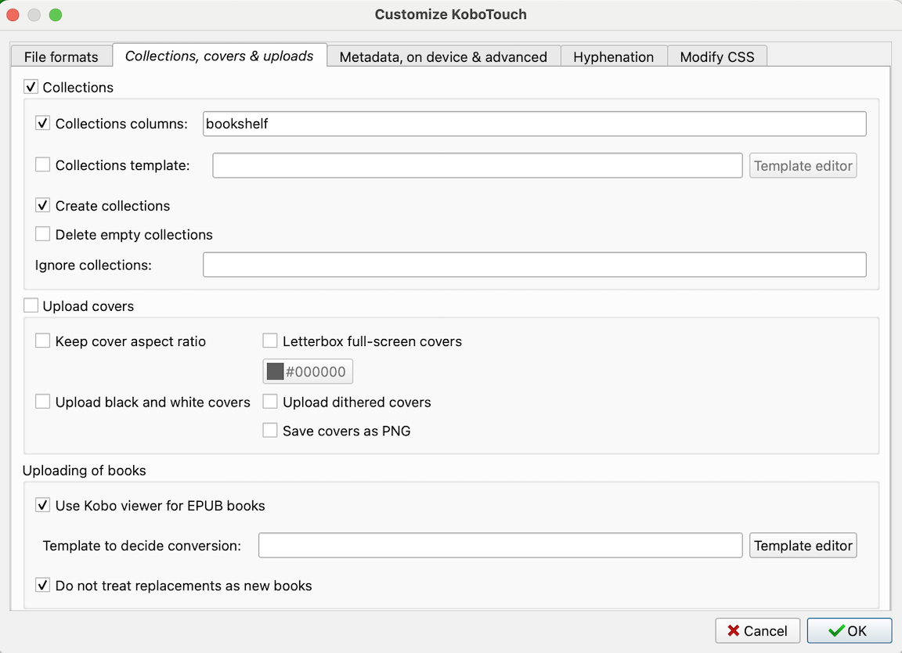Confirm with the green checkmark OK button
The width and height of the screenshot is (902, 653).
[849, 631]
